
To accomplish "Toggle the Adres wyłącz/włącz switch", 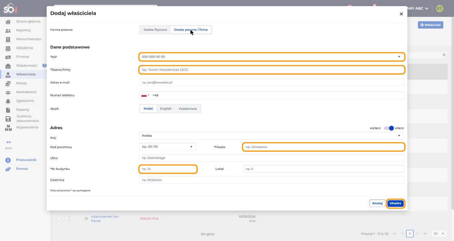I will [x=389, y=128].
